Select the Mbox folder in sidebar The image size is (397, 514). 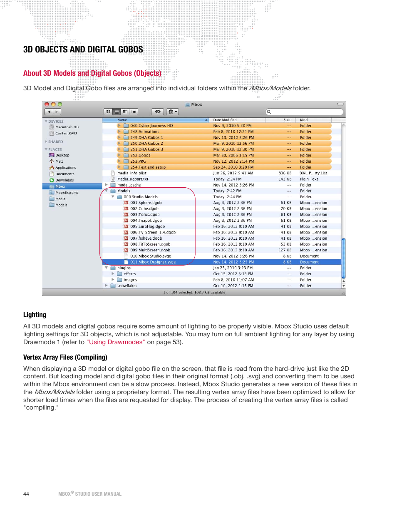click(72, 186)
